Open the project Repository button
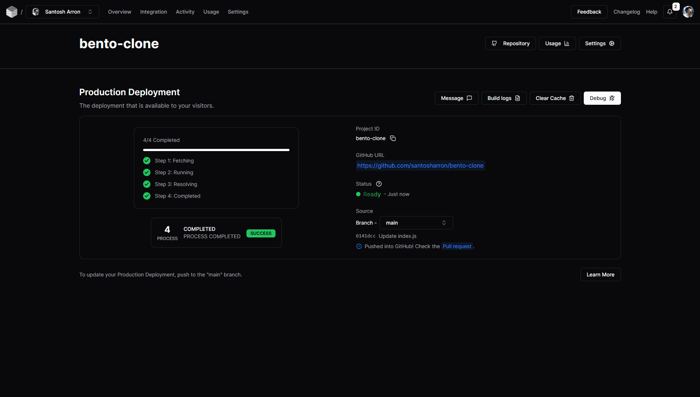Image resolution: width=700 pixels, height=397 pixels. point(510,43)
